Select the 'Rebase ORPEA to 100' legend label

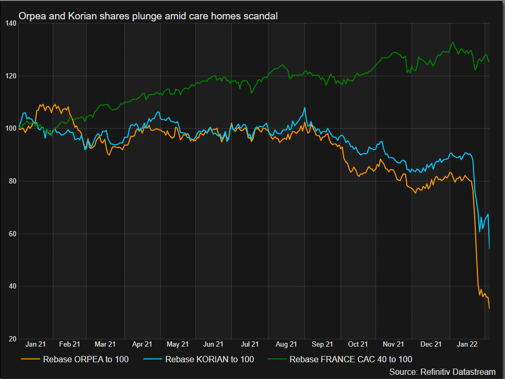tap(86, 359)
